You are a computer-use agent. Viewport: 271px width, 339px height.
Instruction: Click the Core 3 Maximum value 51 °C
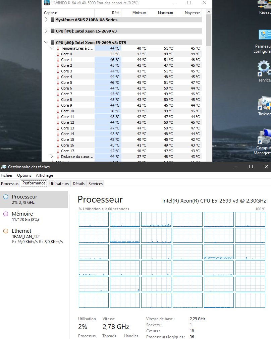click(x=168, y=71)
